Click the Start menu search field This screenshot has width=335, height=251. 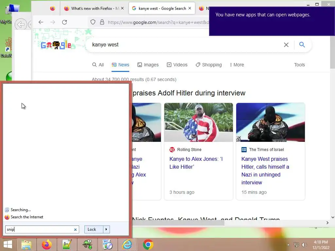click(x=39, y=229)
